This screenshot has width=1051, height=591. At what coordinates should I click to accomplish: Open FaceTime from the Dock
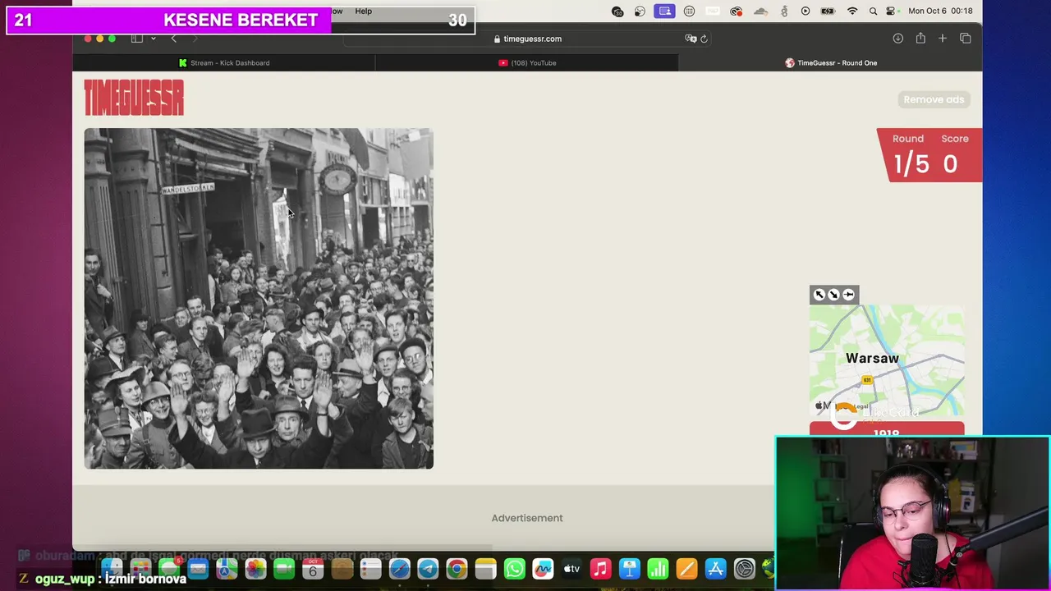284,569
